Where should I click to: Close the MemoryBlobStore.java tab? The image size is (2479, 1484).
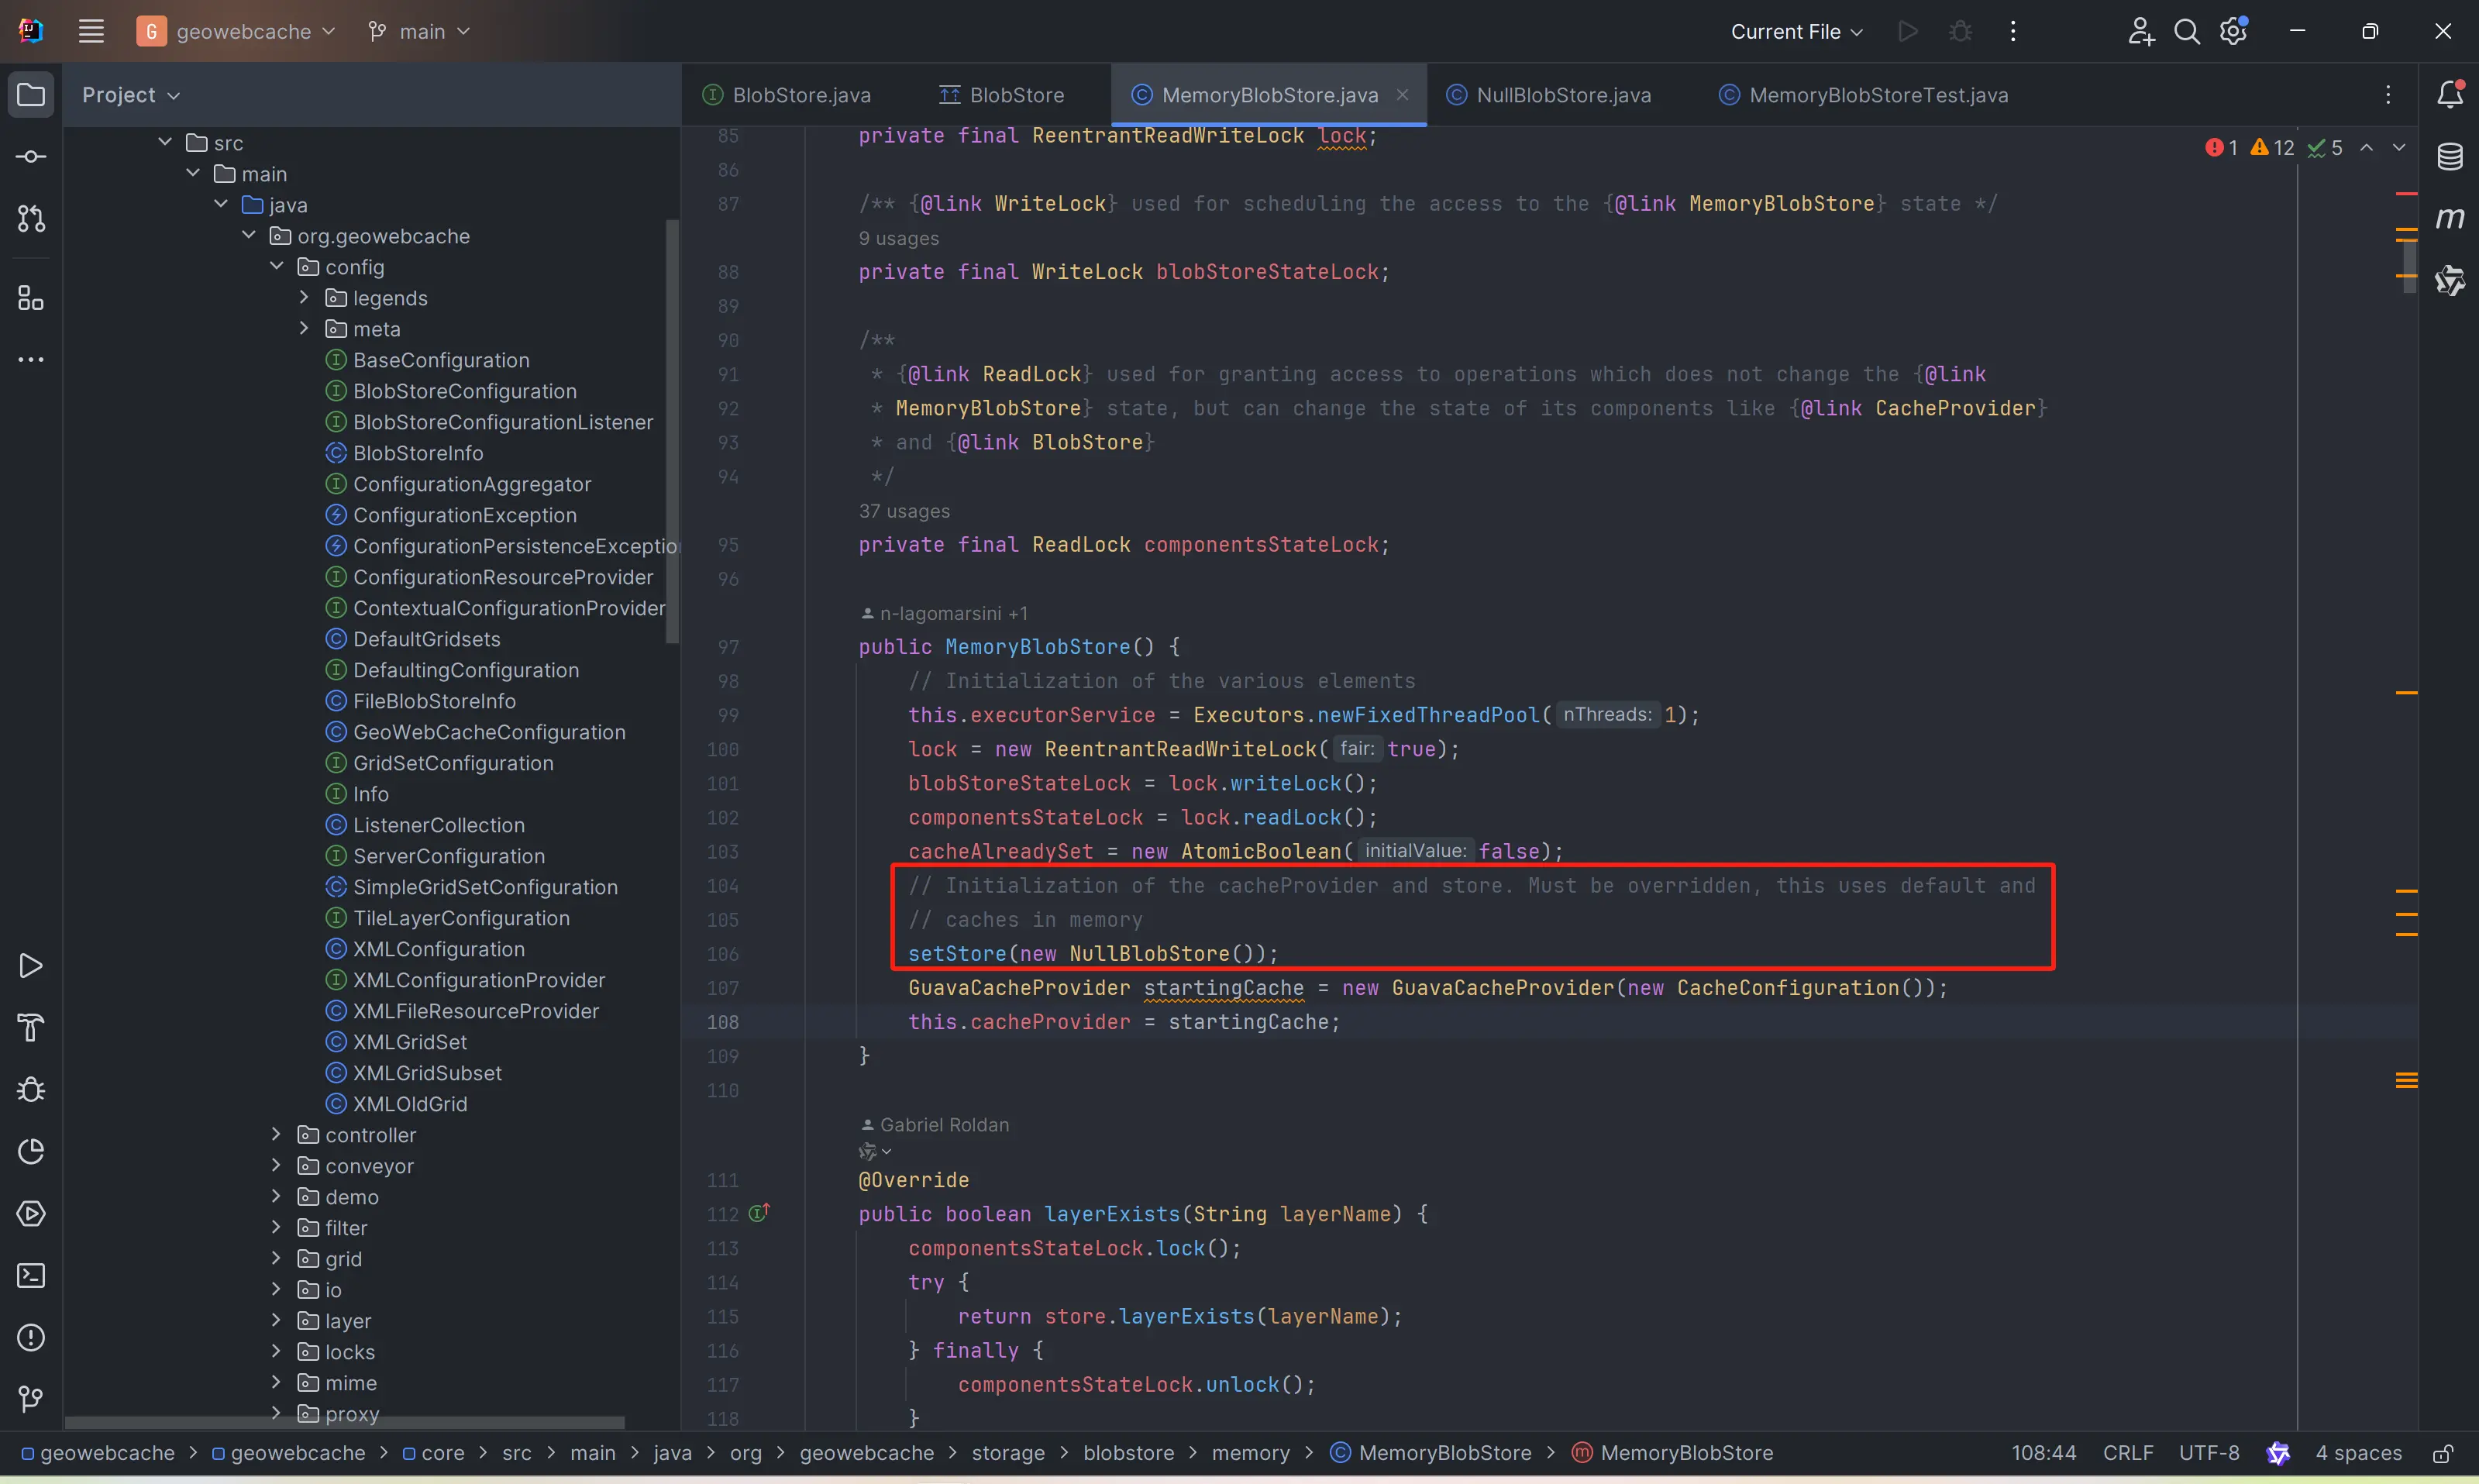pyautogui.click(x=1402, y=95)
